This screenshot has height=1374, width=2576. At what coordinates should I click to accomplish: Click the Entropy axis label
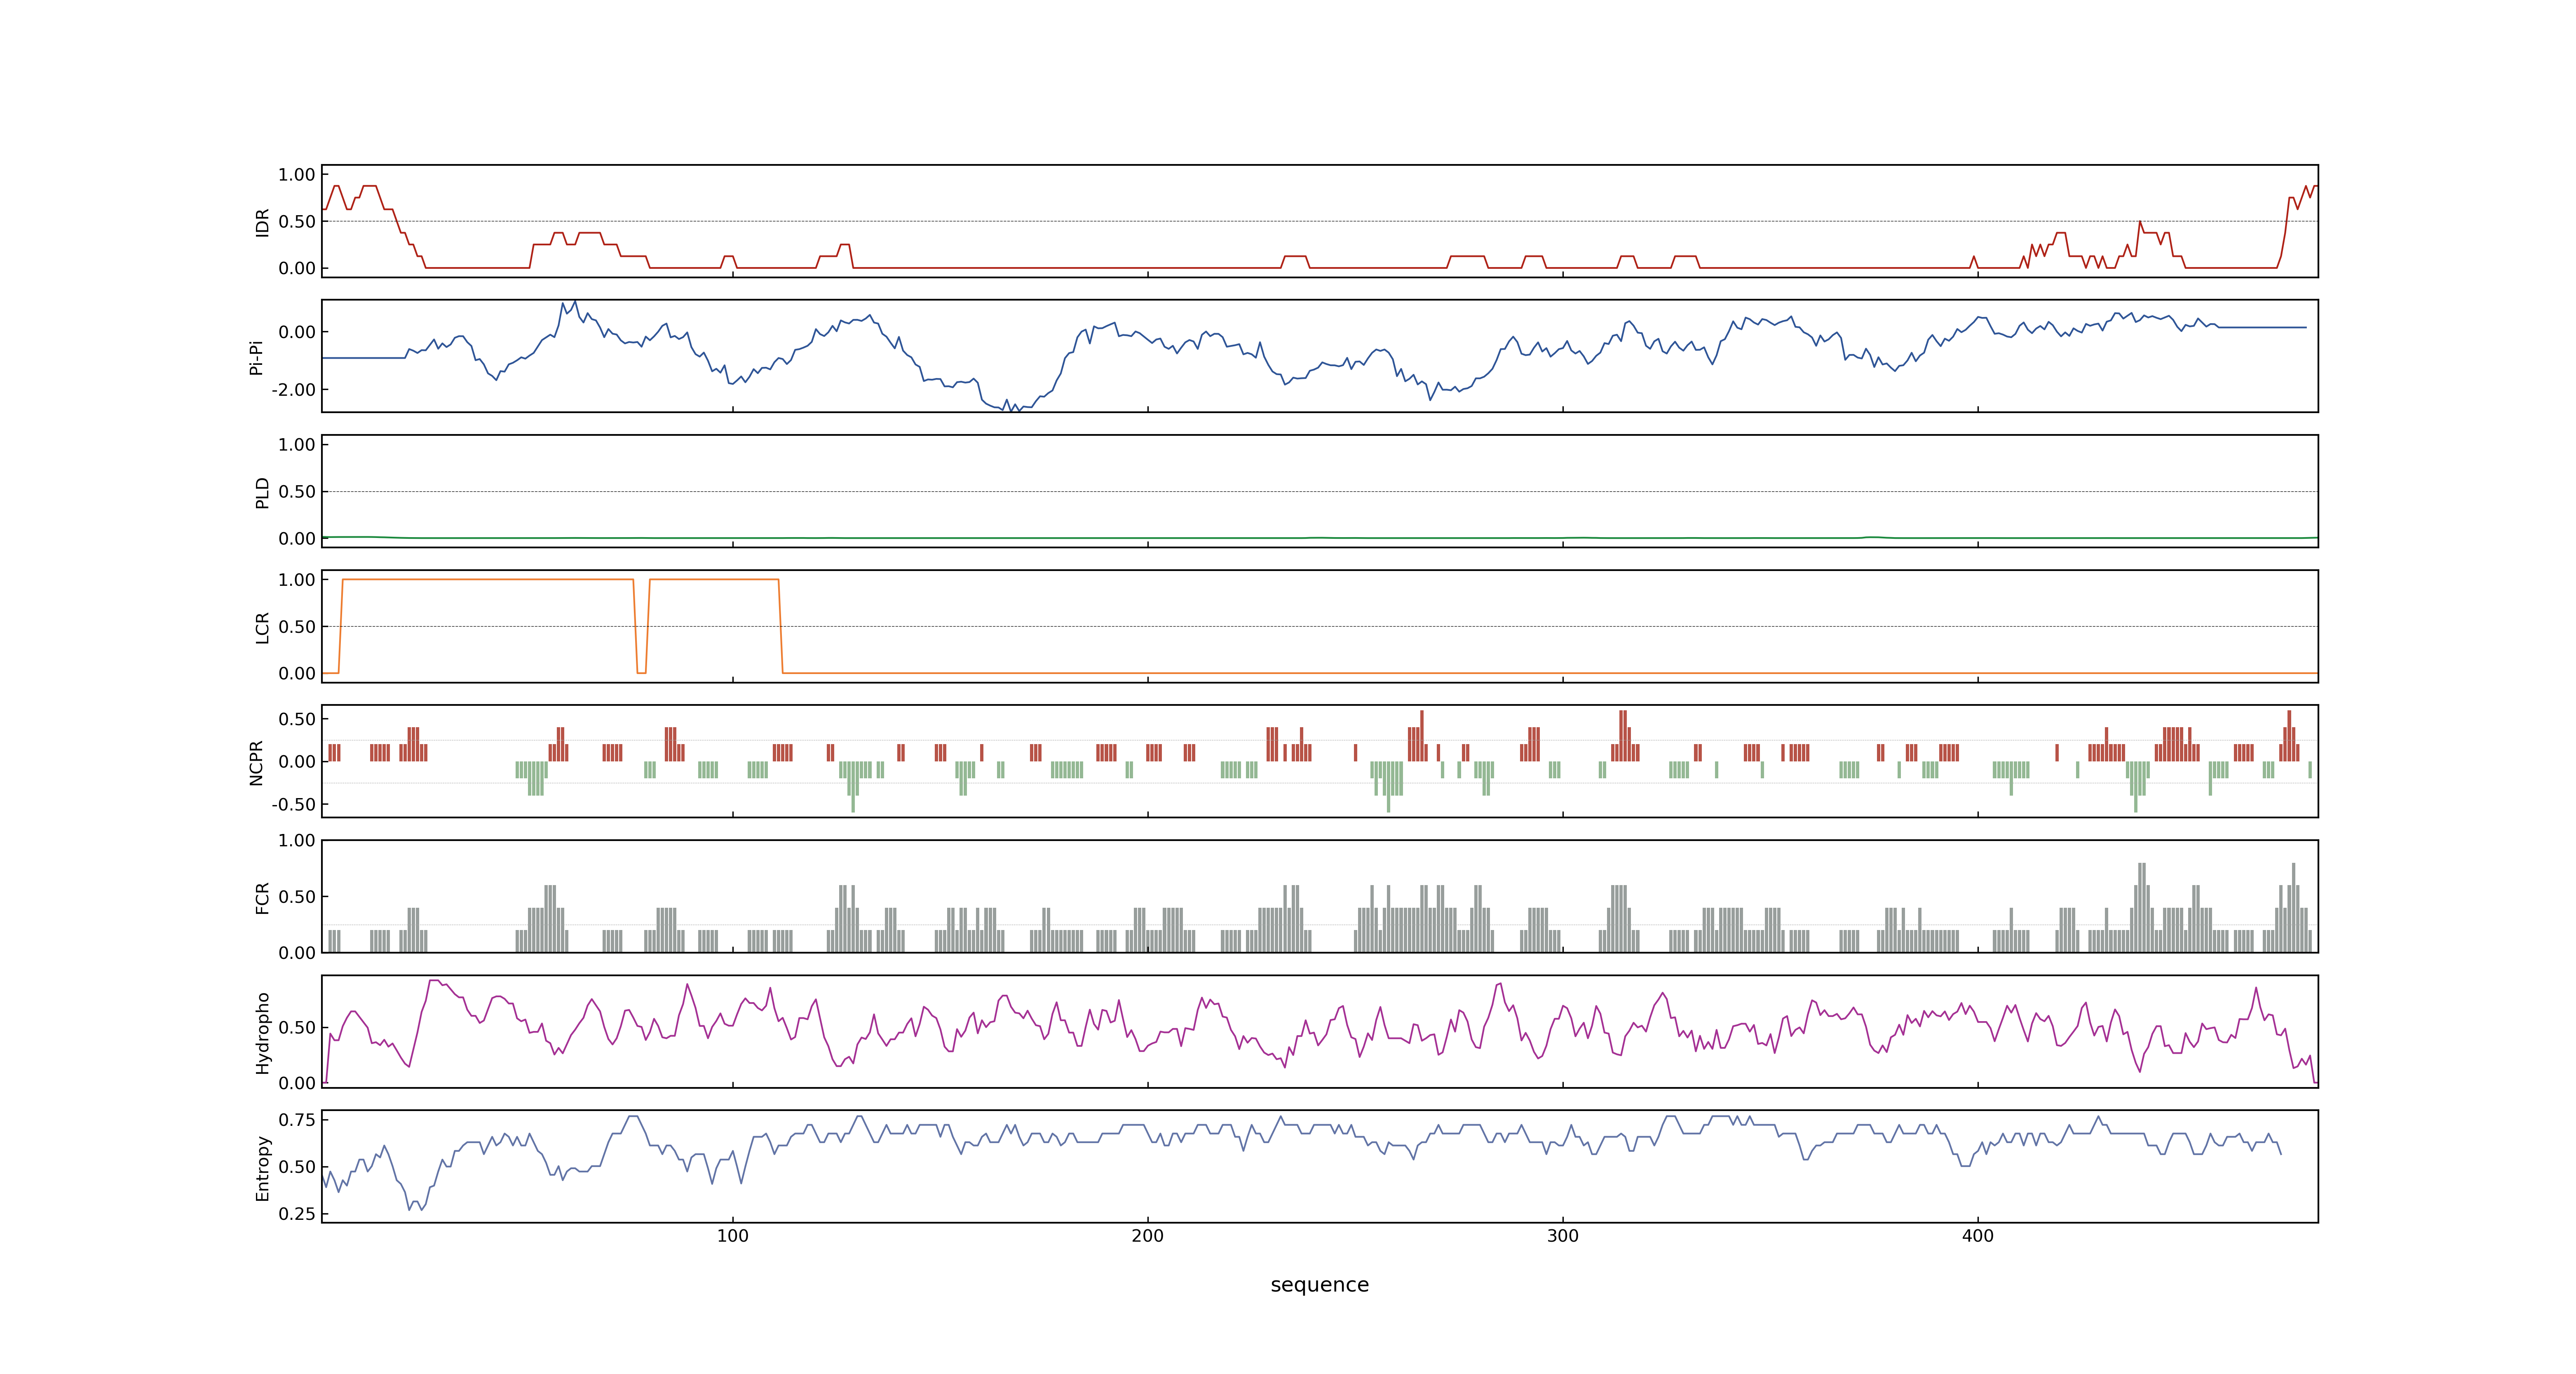click(262, 1168)
